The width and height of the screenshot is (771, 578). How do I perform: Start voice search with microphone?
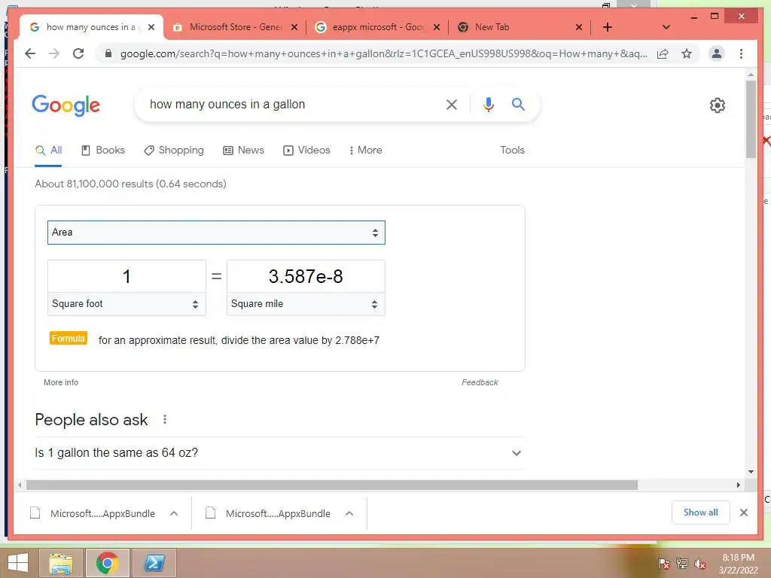click(x=488, y=104)
